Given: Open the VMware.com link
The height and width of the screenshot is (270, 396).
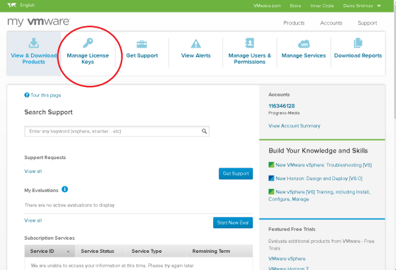Looking at the screenshot, I should [267, 5].
